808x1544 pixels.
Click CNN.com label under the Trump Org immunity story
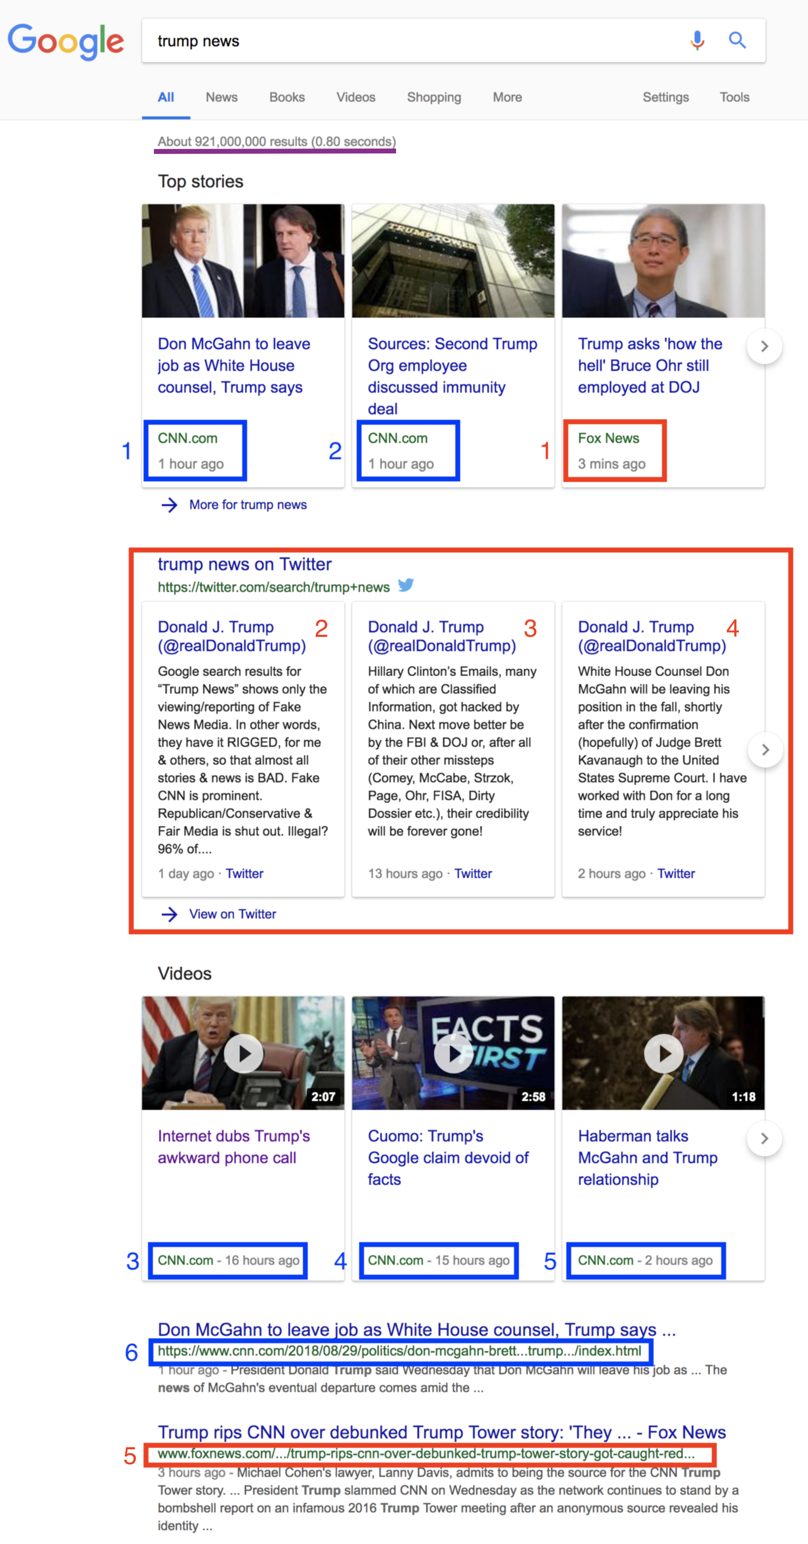[398, 438]
